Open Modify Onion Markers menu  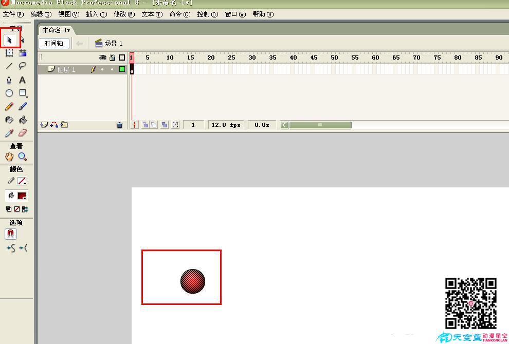coord(175,125)
